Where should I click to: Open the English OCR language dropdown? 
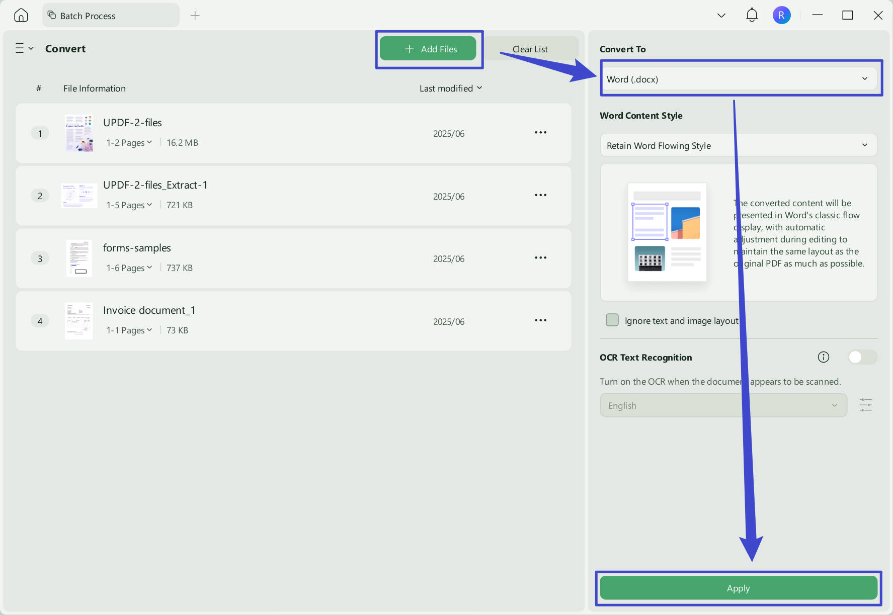(723, 405)
